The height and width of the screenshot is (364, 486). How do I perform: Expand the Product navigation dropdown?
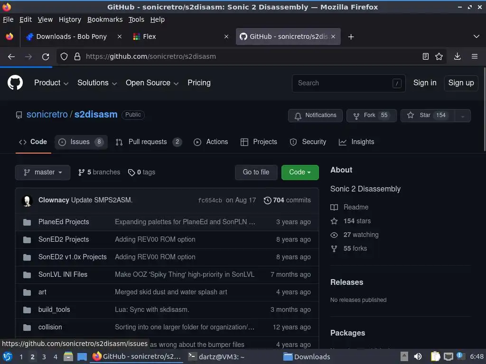tap(51, 83)
